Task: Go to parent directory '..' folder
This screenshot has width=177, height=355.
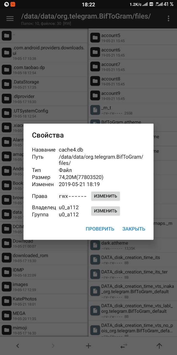Action: click(44, 35)
